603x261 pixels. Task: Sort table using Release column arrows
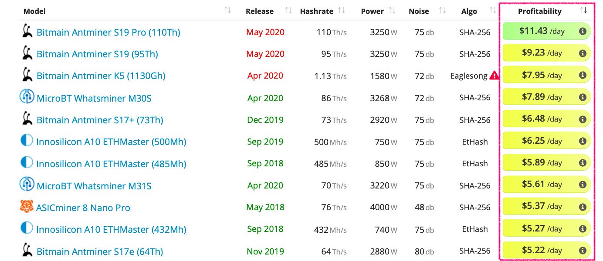[288, 10]
